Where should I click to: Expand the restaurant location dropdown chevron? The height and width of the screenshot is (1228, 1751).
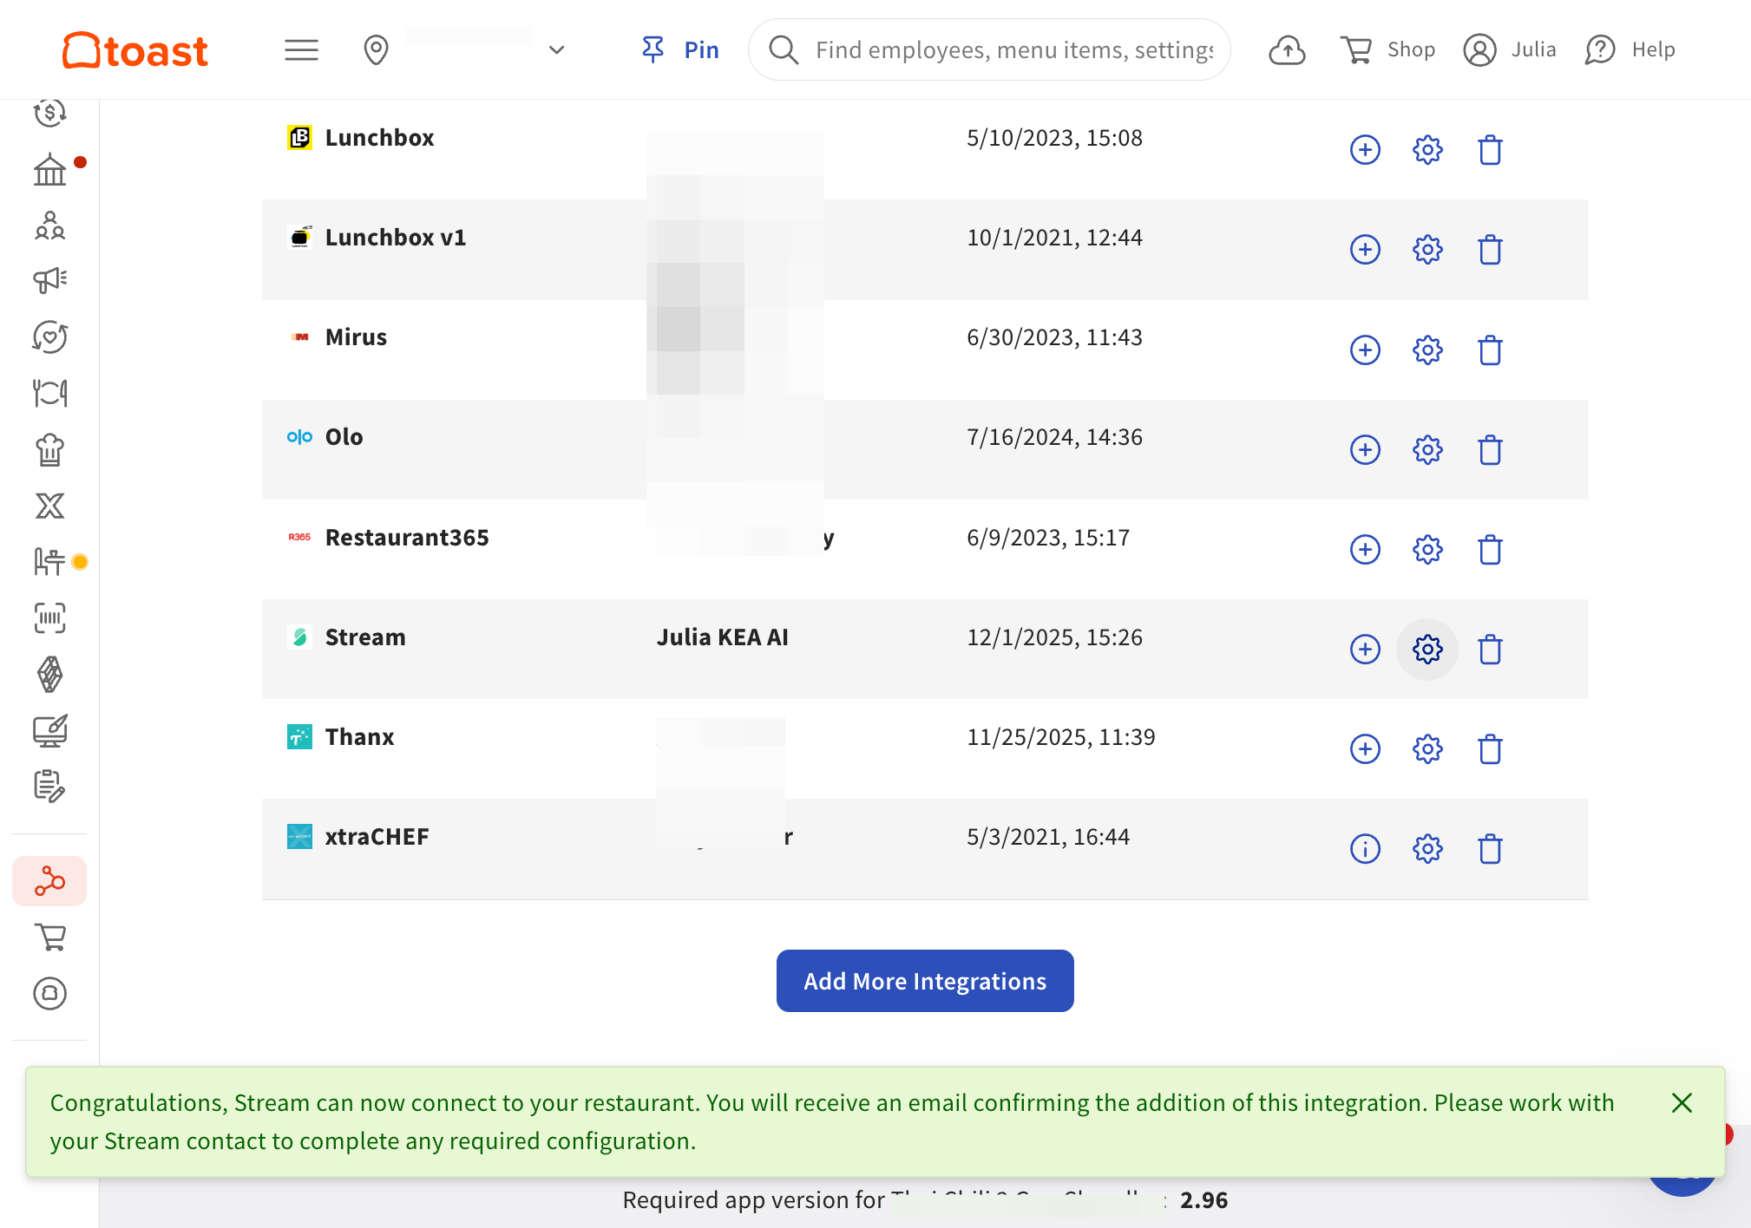click(557, 50)
